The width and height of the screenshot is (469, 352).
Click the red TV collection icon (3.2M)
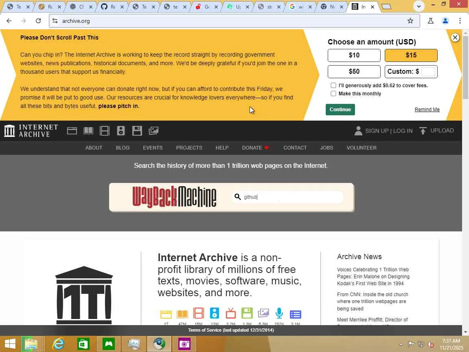pos(230,313)
